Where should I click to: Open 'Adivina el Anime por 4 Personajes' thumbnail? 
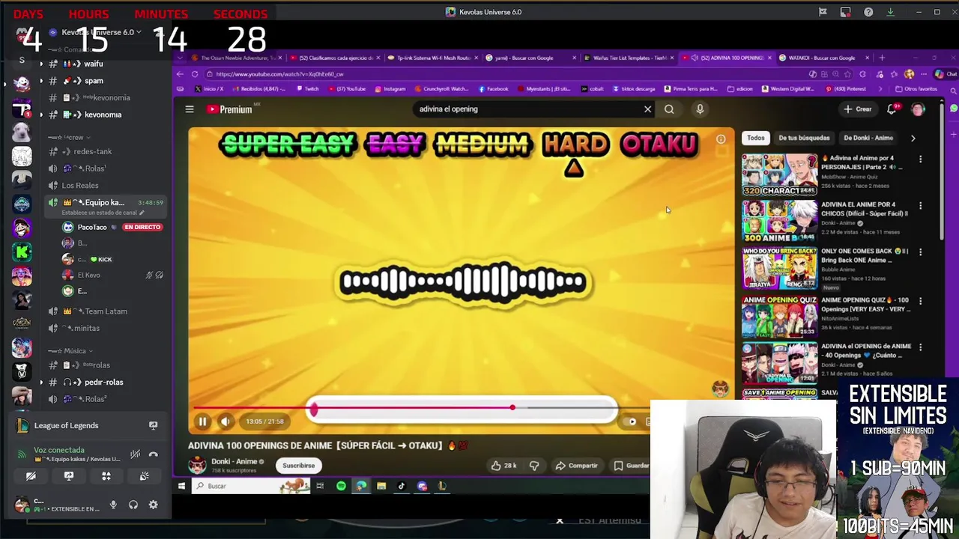click(x=780, y=174)
